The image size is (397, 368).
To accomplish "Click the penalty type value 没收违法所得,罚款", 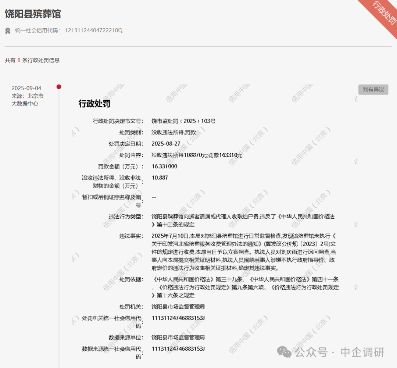I will [x=174, y=132].
